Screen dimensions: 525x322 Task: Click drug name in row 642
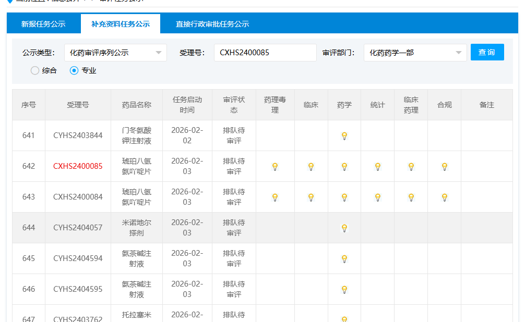(137, 166)
